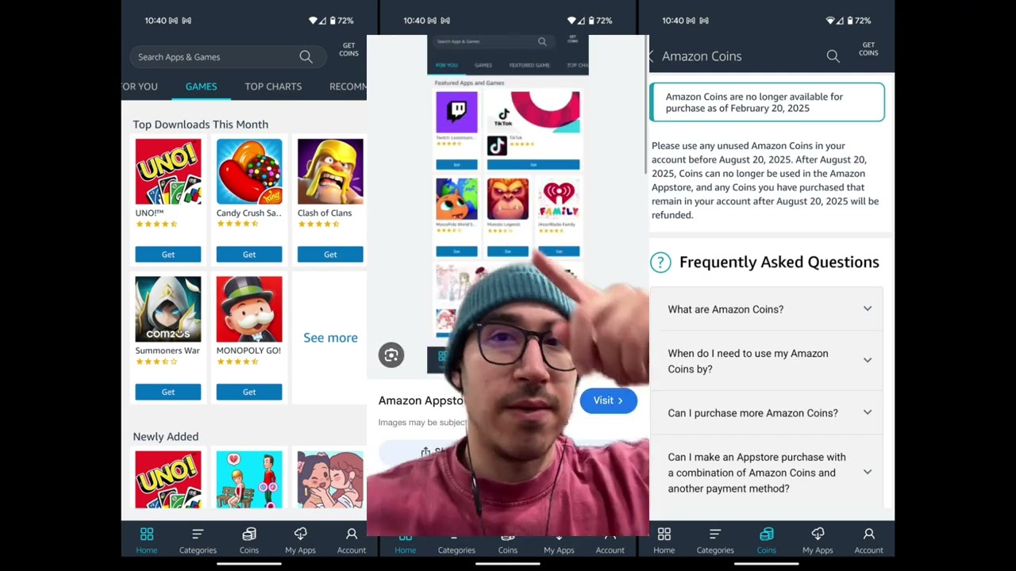
Task: Tap My Apps icon in middle screen bottom bar
Action: (559, 546)
